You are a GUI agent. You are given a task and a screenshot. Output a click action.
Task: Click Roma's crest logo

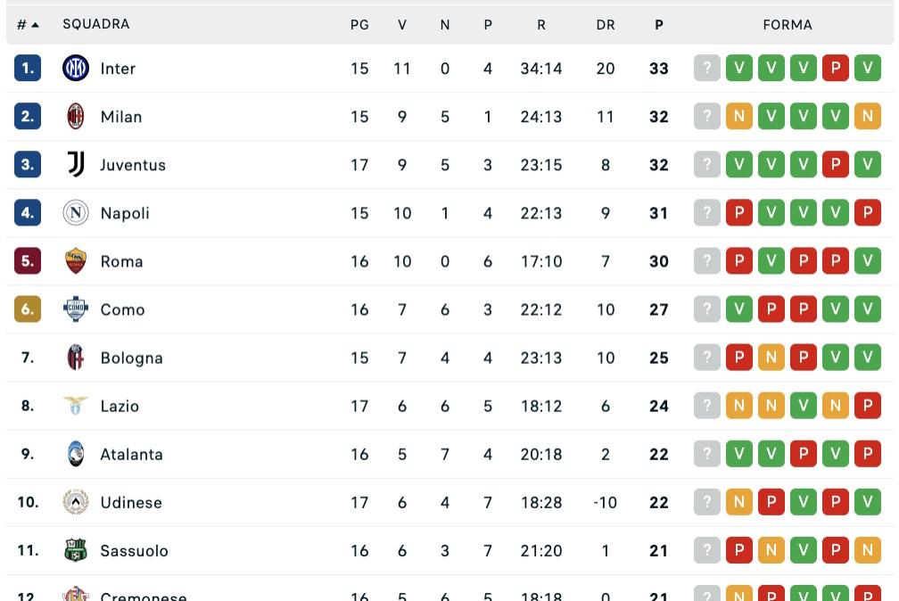(76, 260)
